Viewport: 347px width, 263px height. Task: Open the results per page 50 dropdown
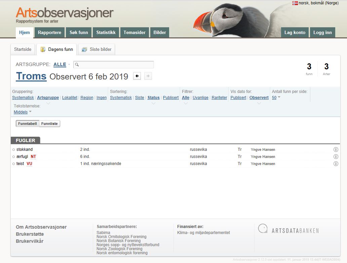(x=276, y=98)
